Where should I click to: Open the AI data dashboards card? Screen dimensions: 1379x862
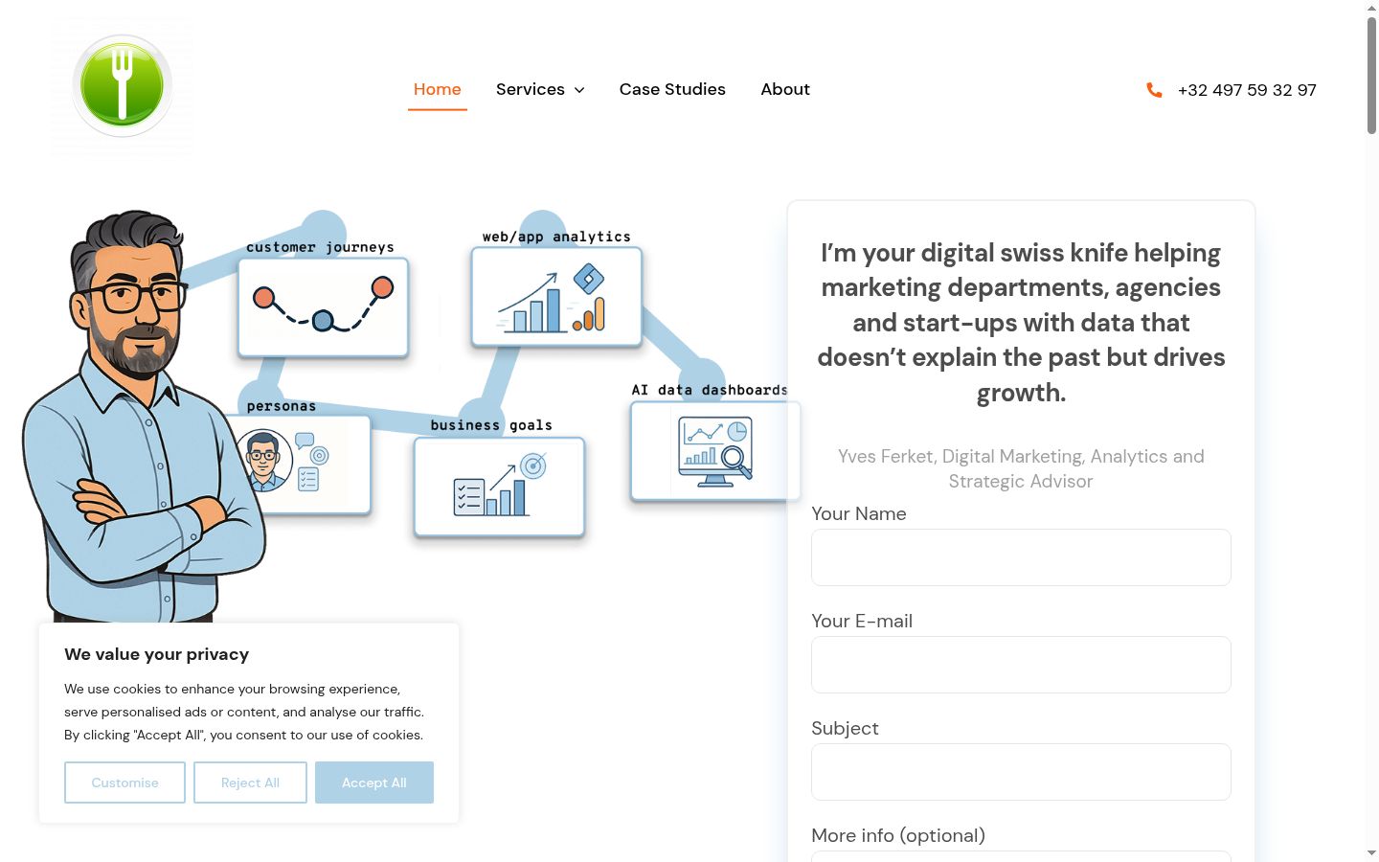point(715,451)
